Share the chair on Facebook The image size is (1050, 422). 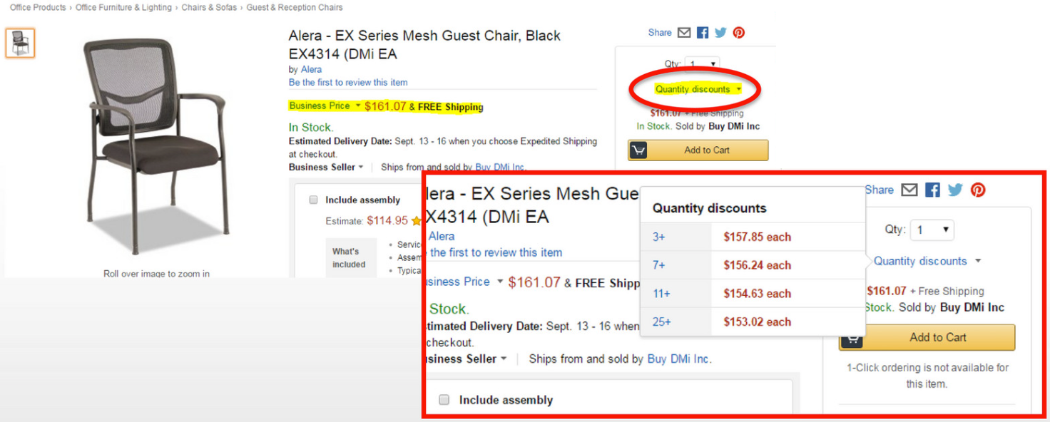click(702, 32)
